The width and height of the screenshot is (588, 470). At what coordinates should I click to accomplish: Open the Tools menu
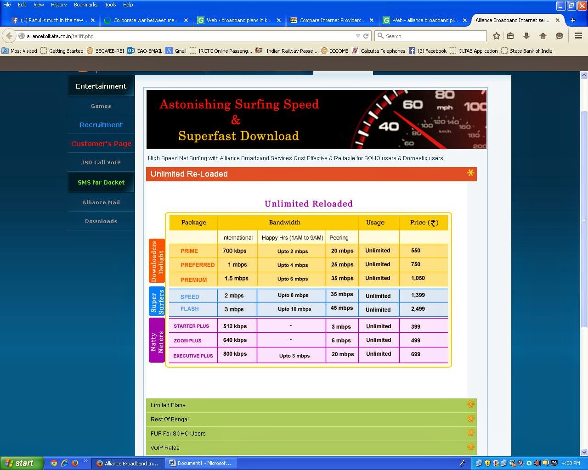[x=110, y=5]
